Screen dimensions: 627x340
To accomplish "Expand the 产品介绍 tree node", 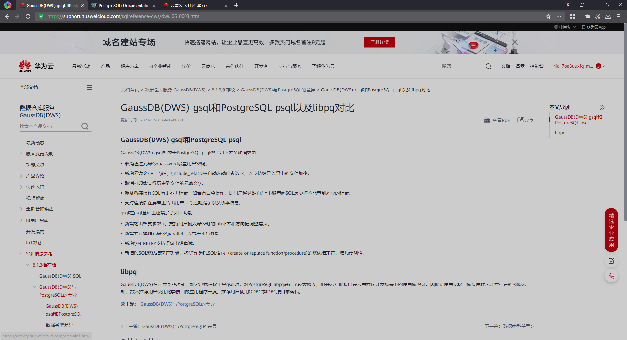I will [21, 176].
